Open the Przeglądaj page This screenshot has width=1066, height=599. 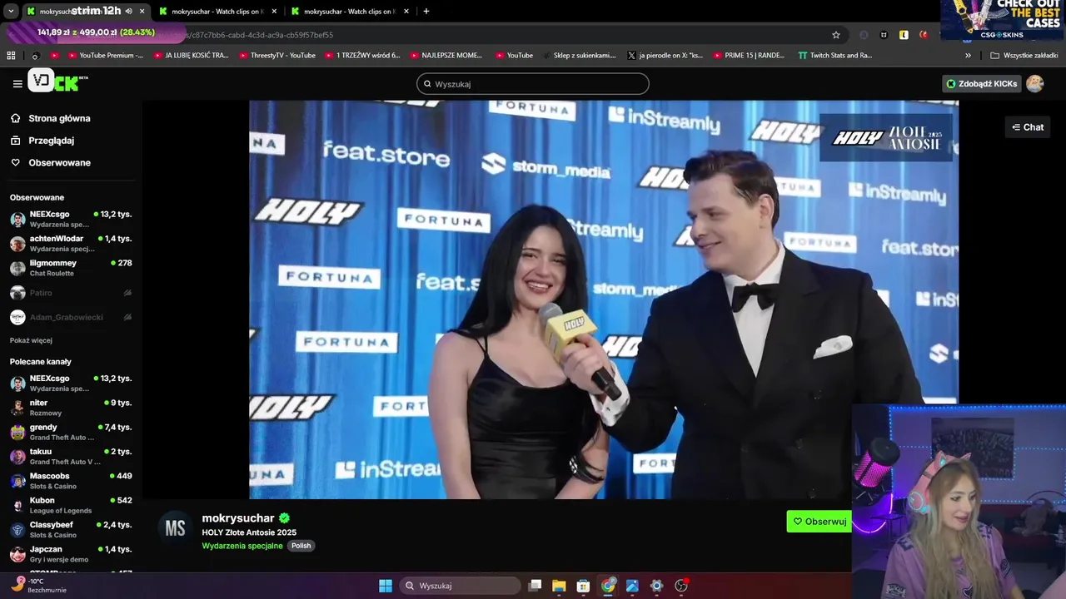click(51, 141)
